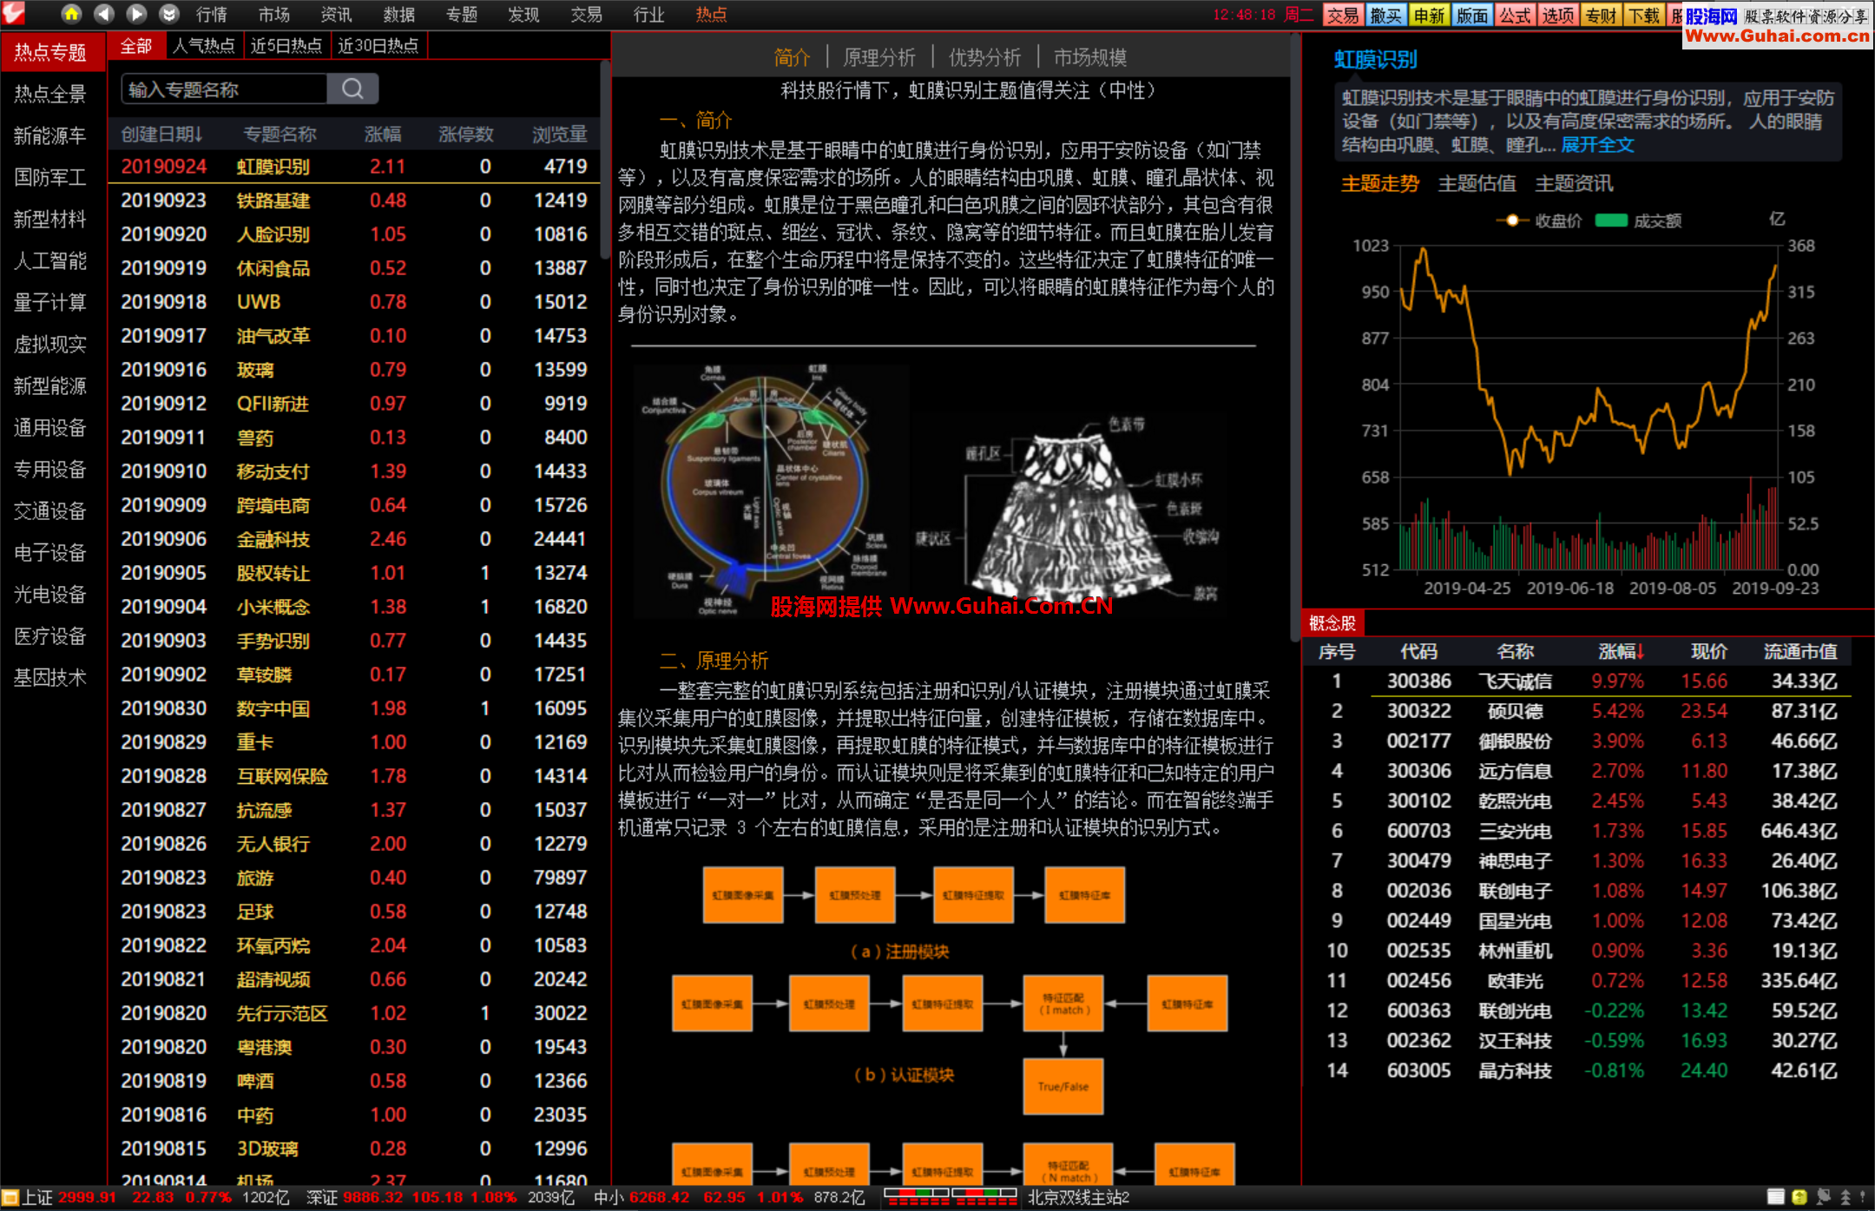Select the 人脸识别 topic row
1875x1211 pixels.
point(354,234)
